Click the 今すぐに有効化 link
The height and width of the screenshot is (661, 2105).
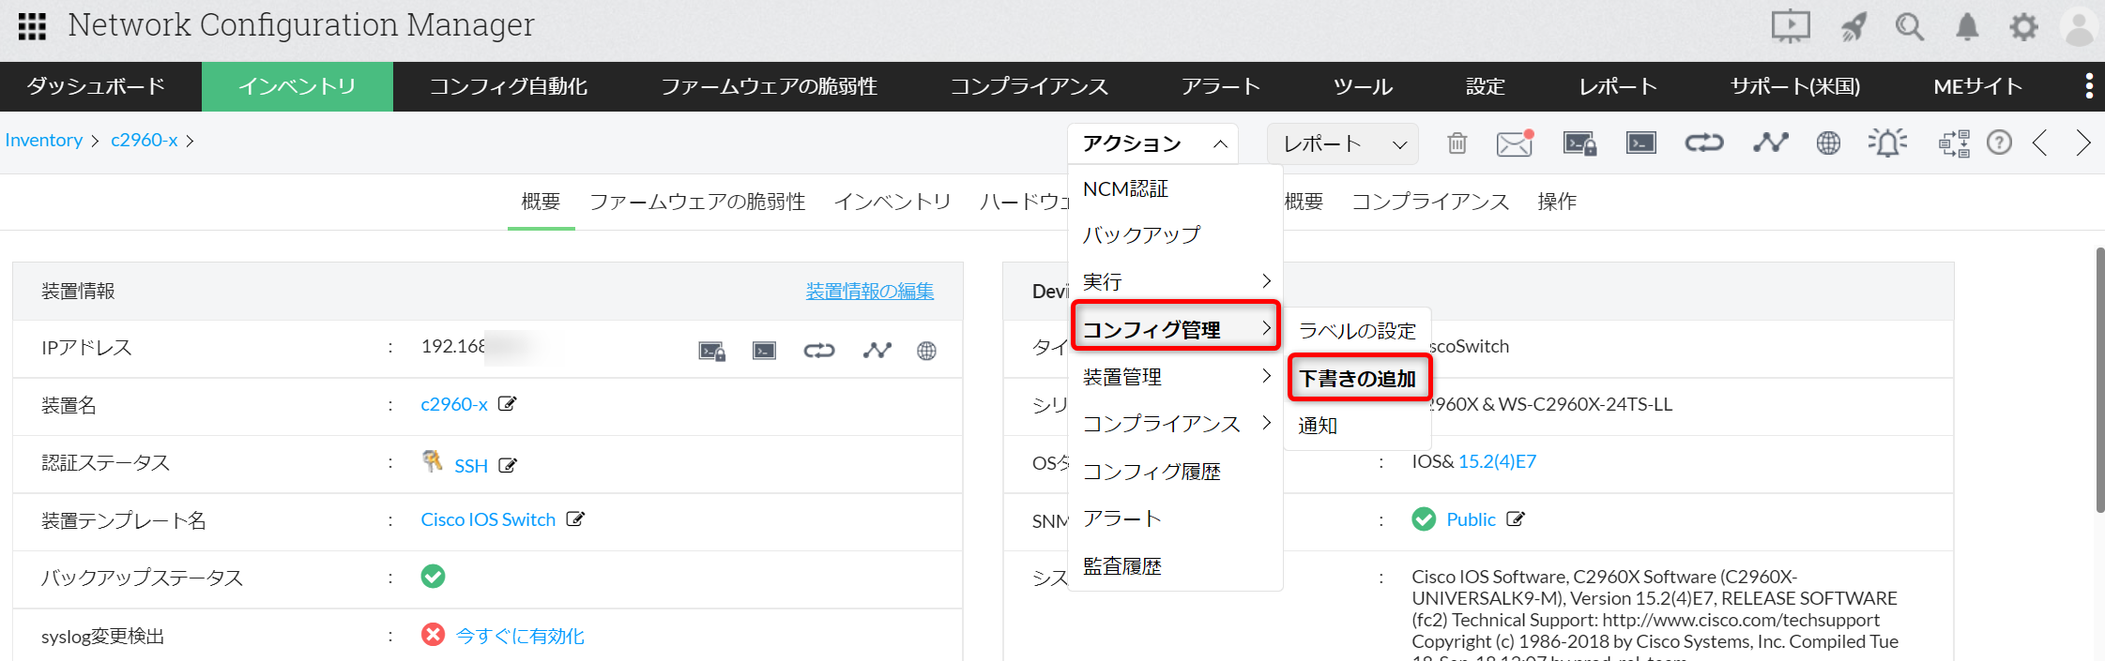point(520,636)
